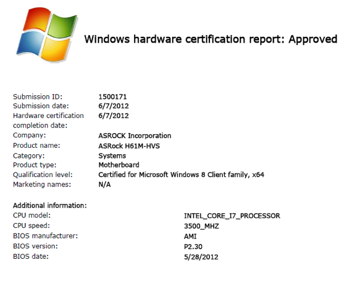Click the 'Submission ID:' label
350x281 pixels.
37,96
